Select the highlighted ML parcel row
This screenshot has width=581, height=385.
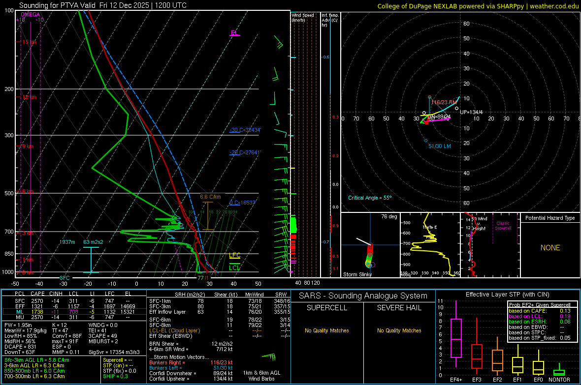pyautogui.click(x=74, y=312)
